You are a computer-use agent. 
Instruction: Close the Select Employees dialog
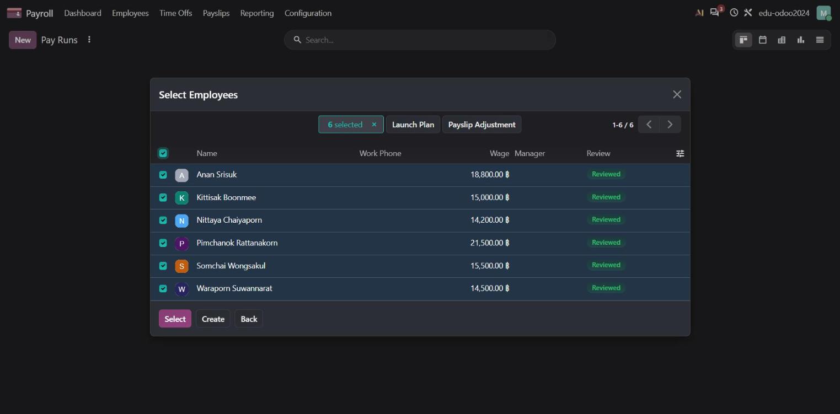point(677,94)
